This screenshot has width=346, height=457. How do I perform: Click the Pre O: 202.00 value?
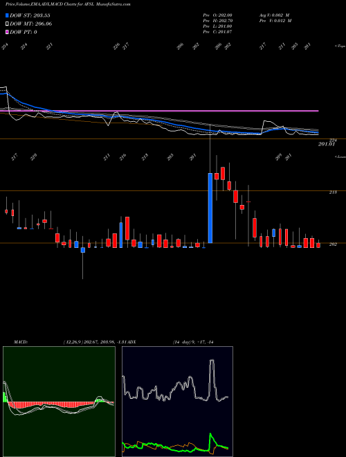coord(217,15)
